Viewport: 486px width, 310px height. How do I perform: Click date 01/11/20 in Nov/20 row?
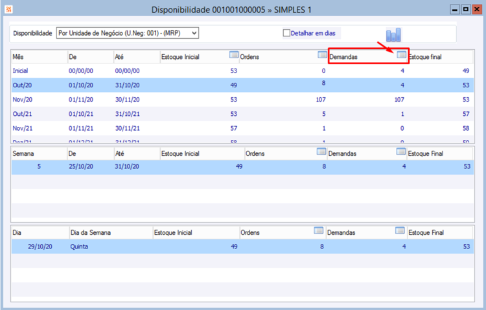pyautogui.click(x=81, y=100)
